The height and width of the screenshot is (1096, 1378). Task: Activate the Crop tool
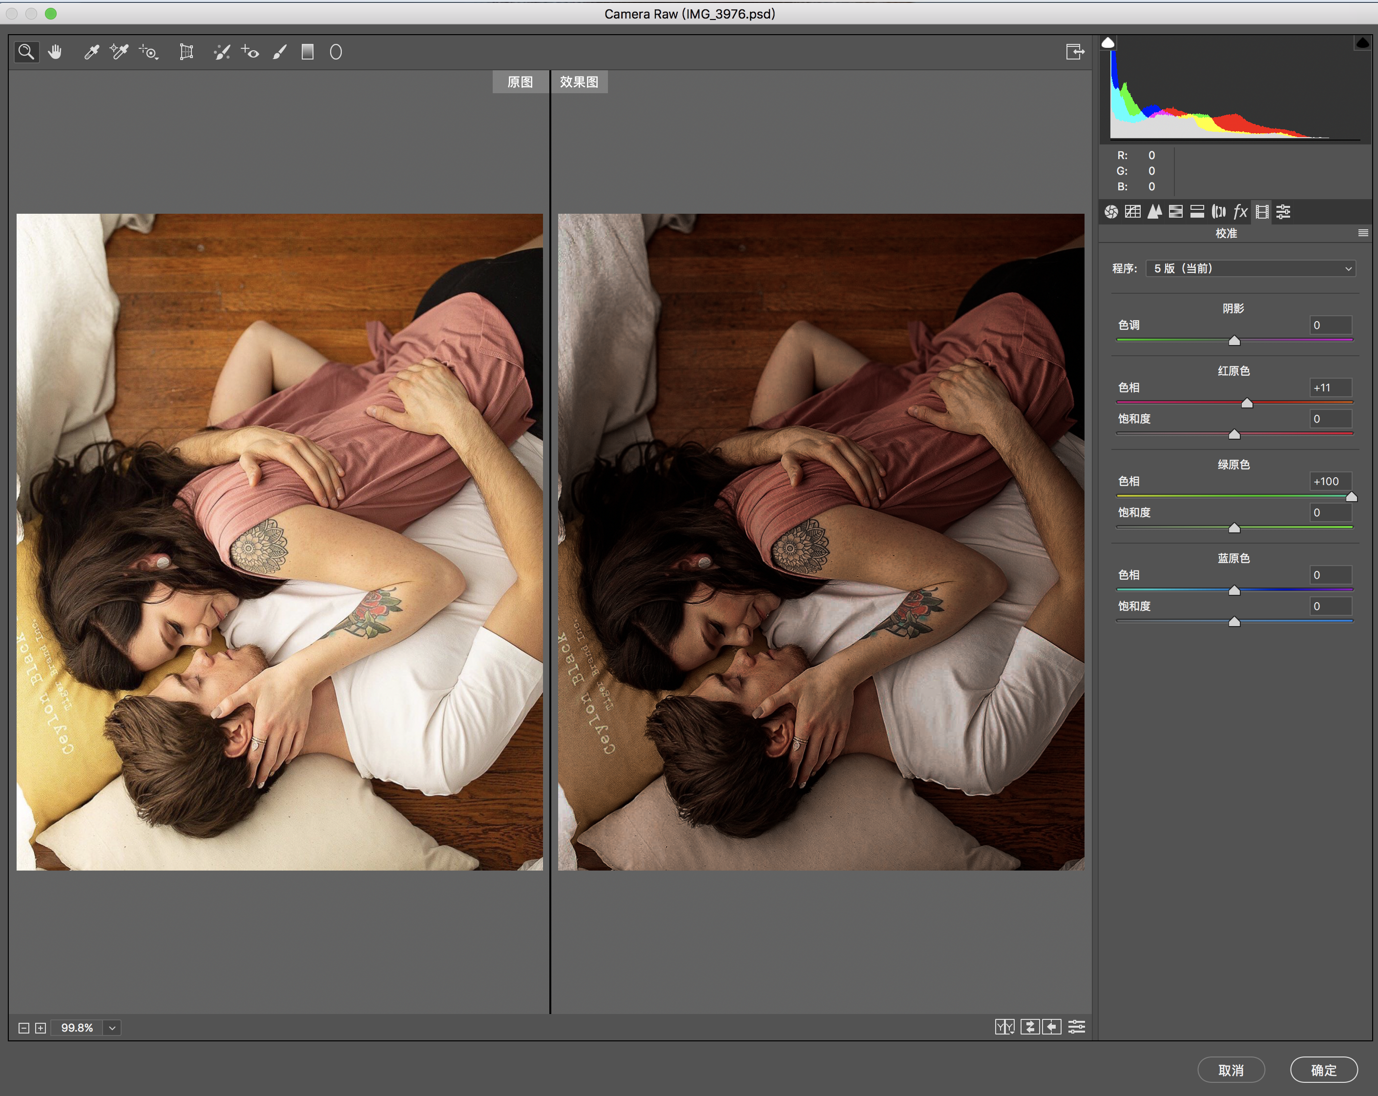(x=186, y=52)
